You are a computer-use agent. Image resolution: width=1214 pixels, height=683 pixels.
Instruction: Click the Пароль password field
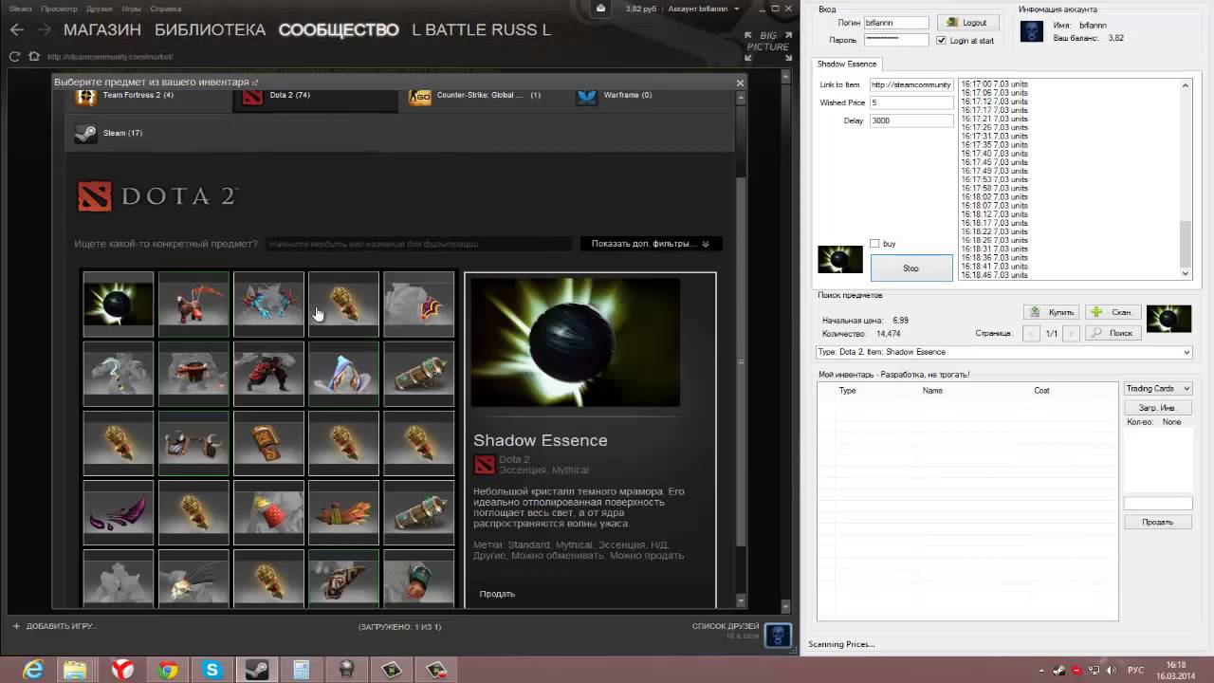896,40
